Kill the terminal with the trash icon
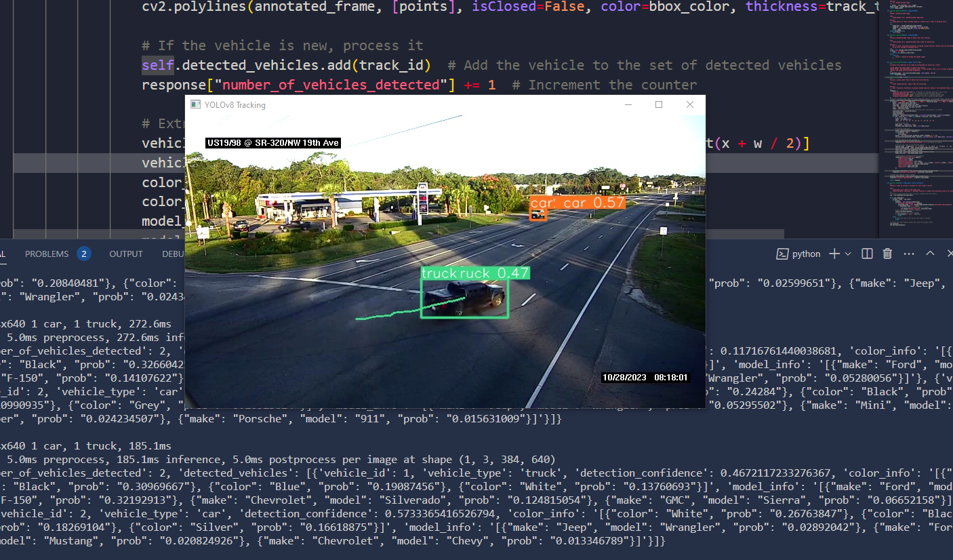The width and height of the screenshot is (953, 560). tap(887, 254)
